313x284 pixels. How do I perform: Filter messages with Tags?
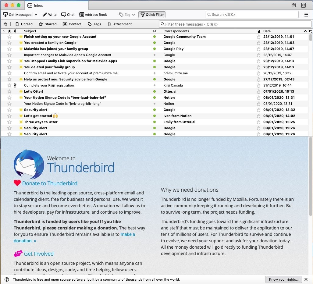pos(94,24)
